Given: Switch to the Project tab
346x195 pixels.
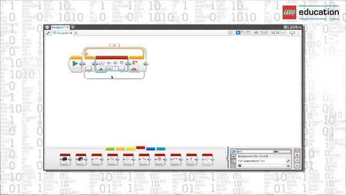Looking at the screenshot, I should [x=58, y=28].
